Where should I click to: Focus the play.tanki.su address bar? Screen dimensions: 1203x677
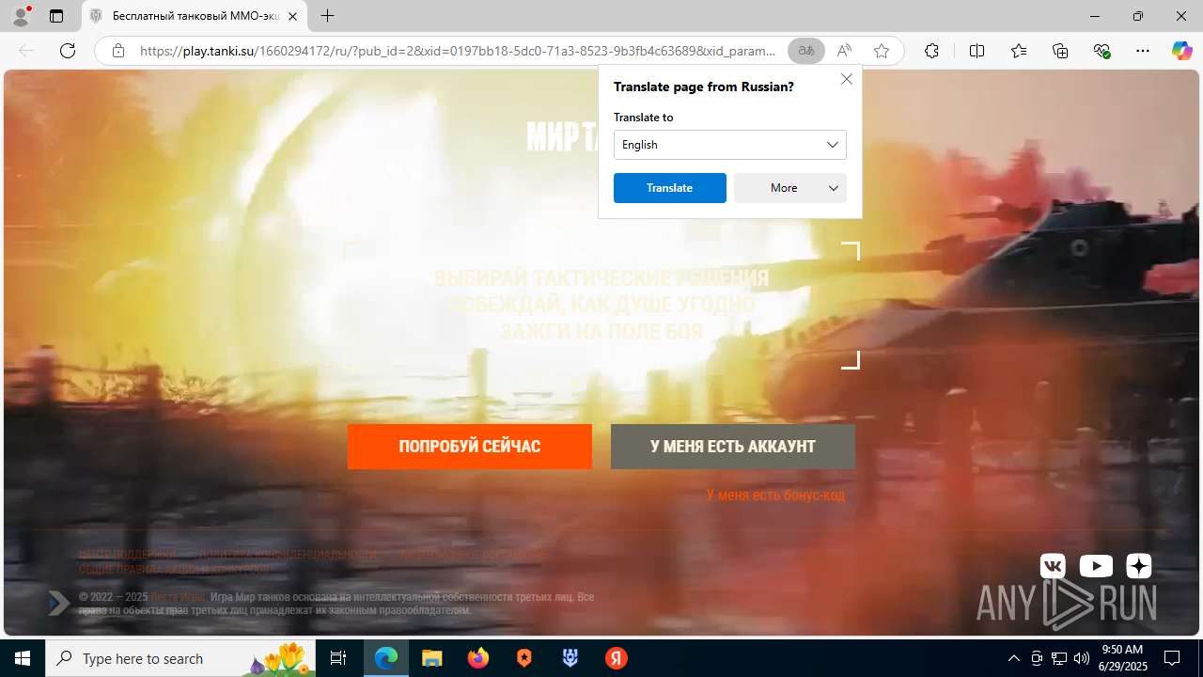pos(458,51)
